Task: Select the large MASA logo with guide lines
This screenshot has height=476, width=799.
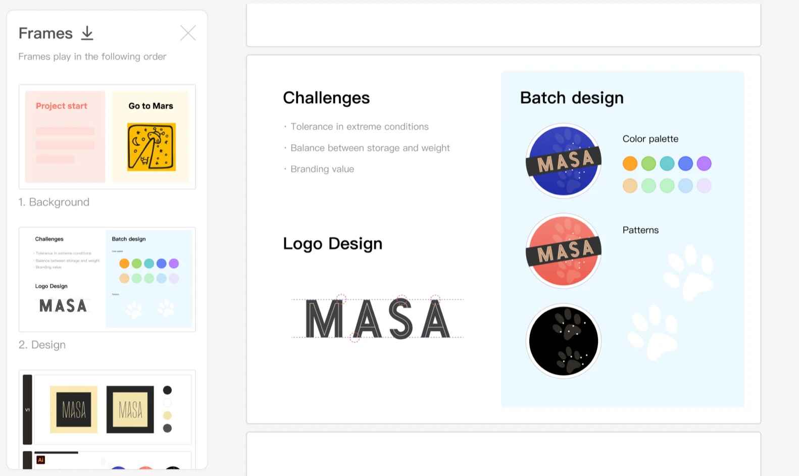Action: click(x=377, y=319)
